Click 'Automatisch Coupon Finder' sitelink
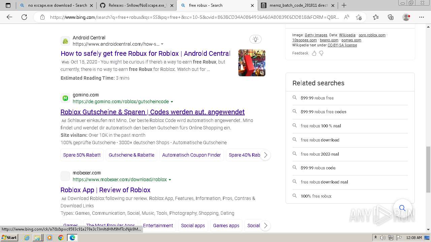This screenshot has height=242, width=431. [191, 155]
